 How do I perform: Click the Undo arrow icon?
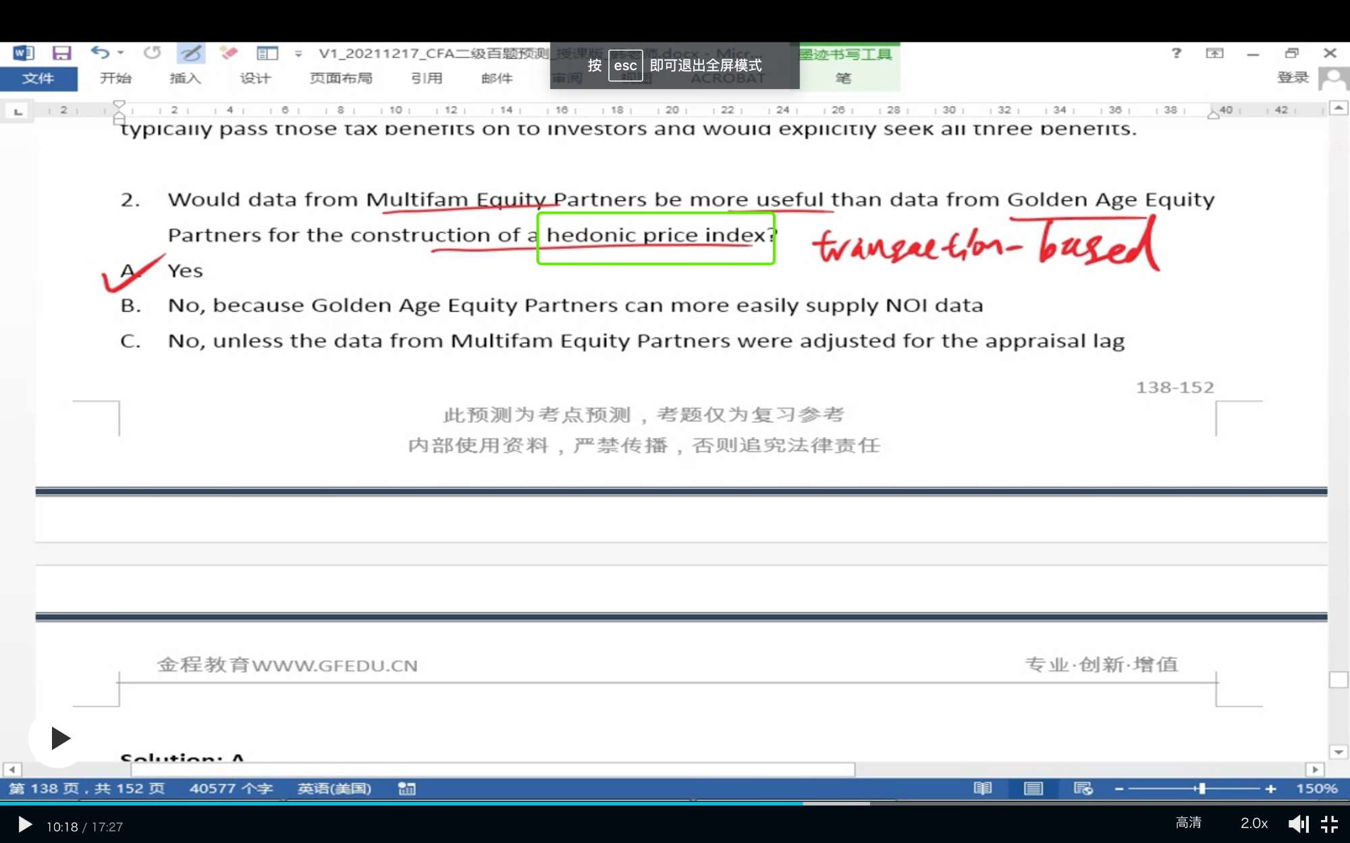tap(100, 53)
